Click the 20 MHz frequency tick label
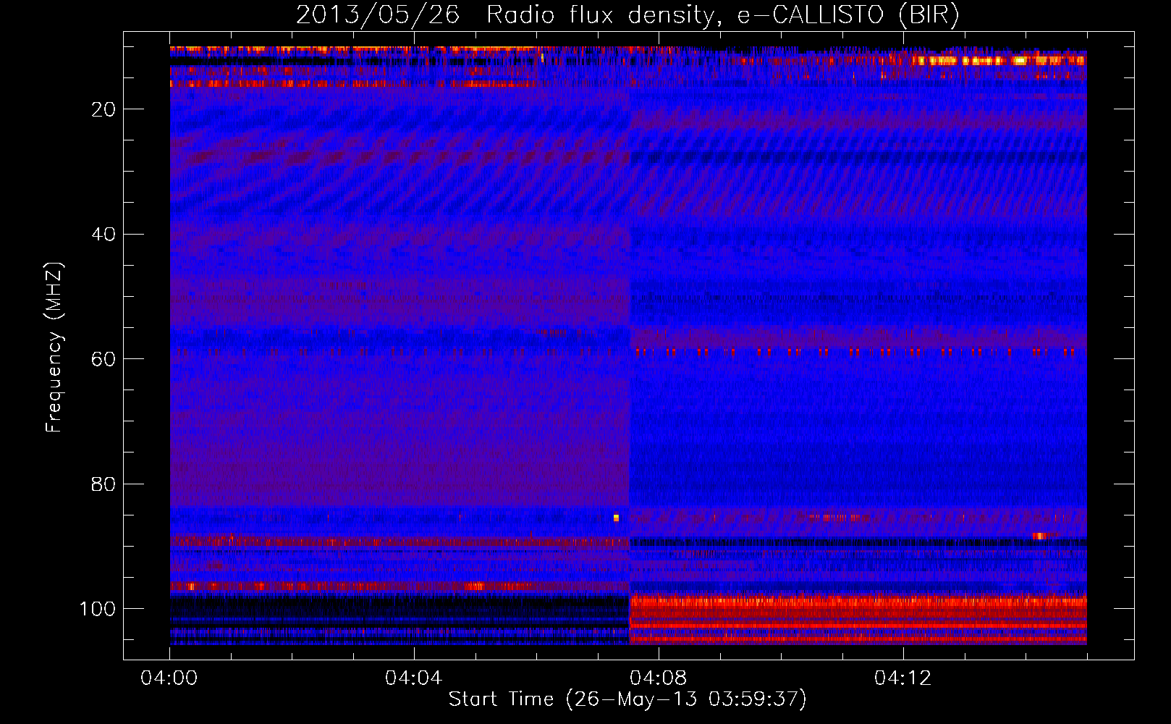The image size is (1171, 724). click(103, 109)
